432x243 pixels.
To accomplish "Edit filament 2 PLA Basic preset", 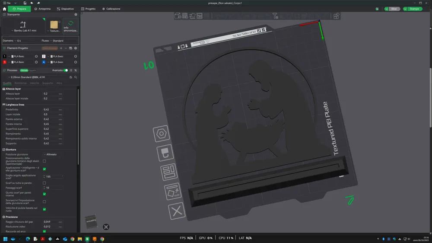I will [76, 56].
